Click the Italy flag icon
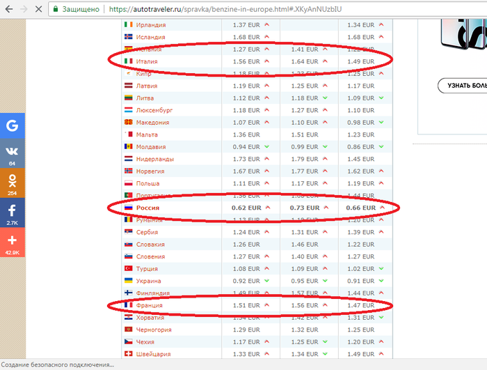The height and width of the screenshot is (370, 487). [x=128, y=61]
